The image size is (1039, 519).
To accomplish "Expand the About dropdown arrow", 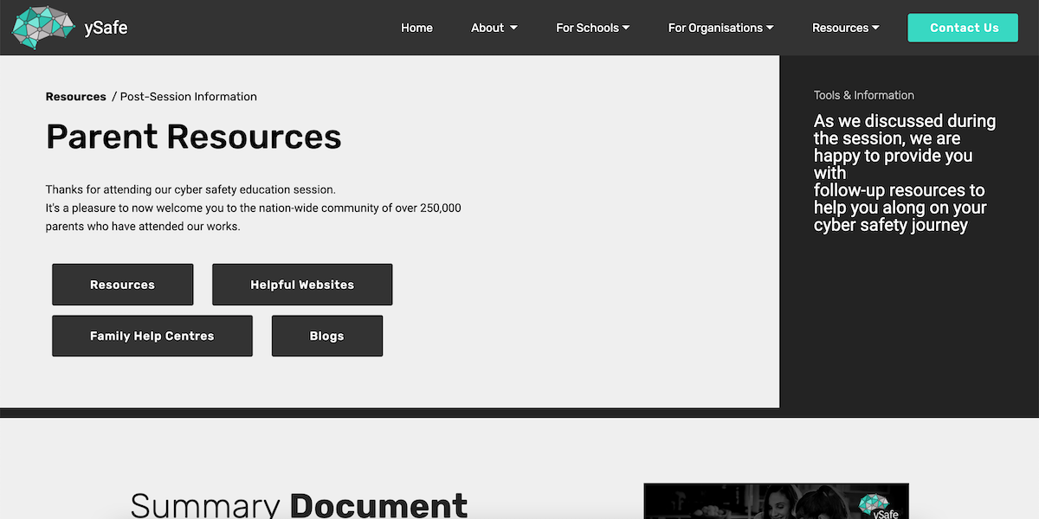I will [x=513, y=28].
